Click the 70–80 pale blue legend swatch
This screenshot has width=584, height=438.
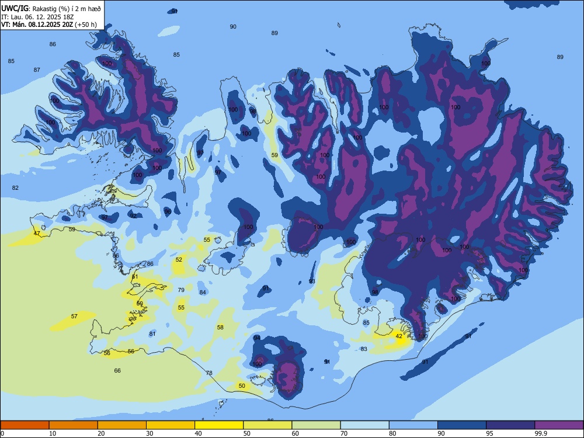pyautogui.click(x=364, y=425)
